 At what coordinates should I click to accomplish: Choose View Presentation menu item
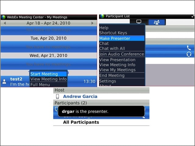point(122,60)
